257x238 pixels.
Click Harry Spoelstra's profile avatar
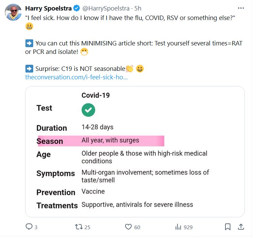click(x=13, y=13)
